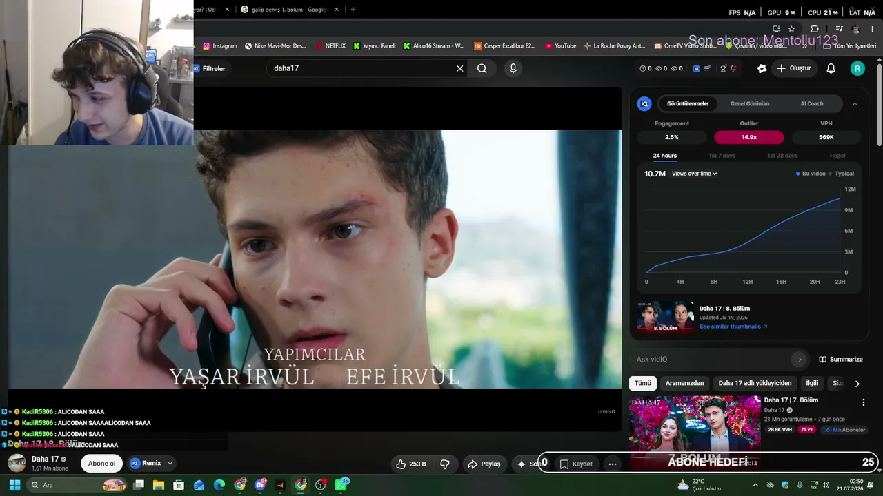
Task: Like the video with 253 B likes
Action: [411, 464]
